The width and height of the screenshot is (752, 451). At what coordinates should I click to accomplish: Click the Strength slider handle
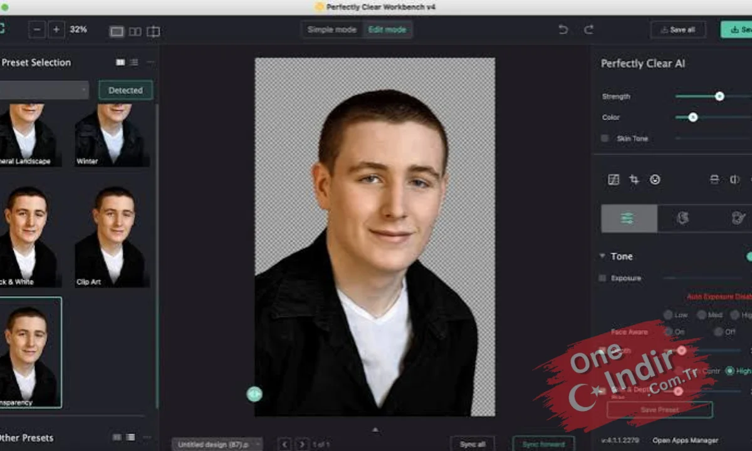[x=719, y=96]
